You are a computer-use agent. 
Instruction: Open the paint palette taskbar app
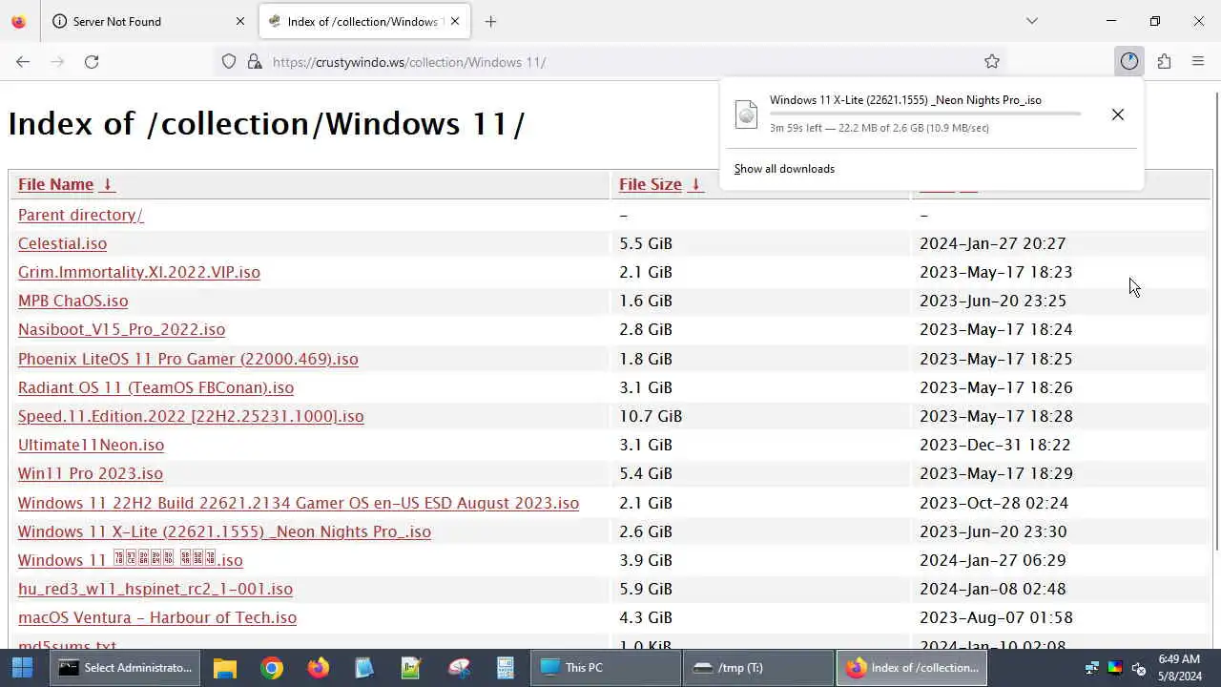tap(459, 668)
